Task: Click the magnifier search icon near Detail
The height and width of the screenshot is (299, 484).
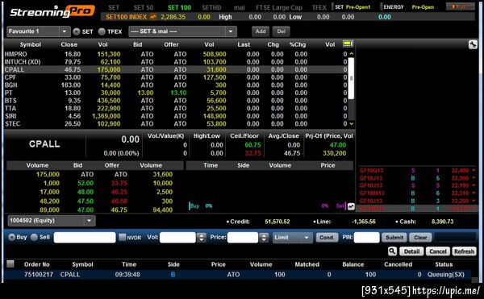Action: point(392,251)
